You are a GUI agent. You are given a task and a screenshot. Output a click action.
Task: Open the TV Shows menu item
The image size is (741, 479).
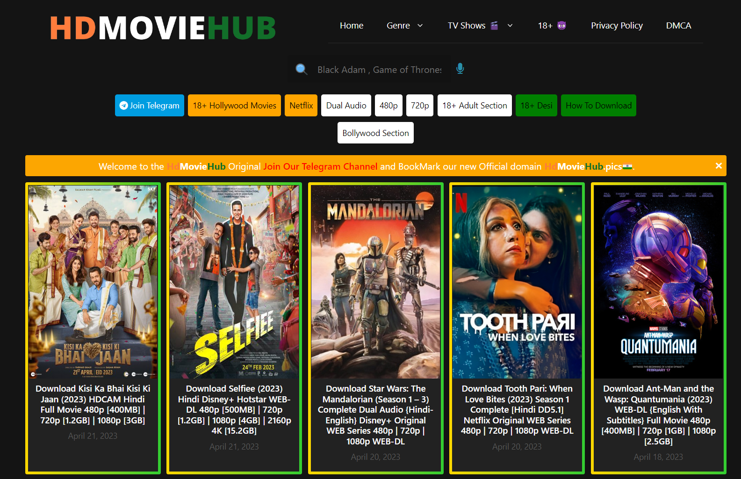467,26
